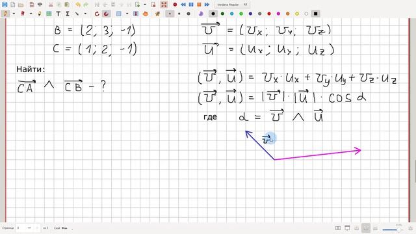The height and width of the screenshot is (234, 416).
Task: Expand the selection tool dropdown
Action: 127,14
